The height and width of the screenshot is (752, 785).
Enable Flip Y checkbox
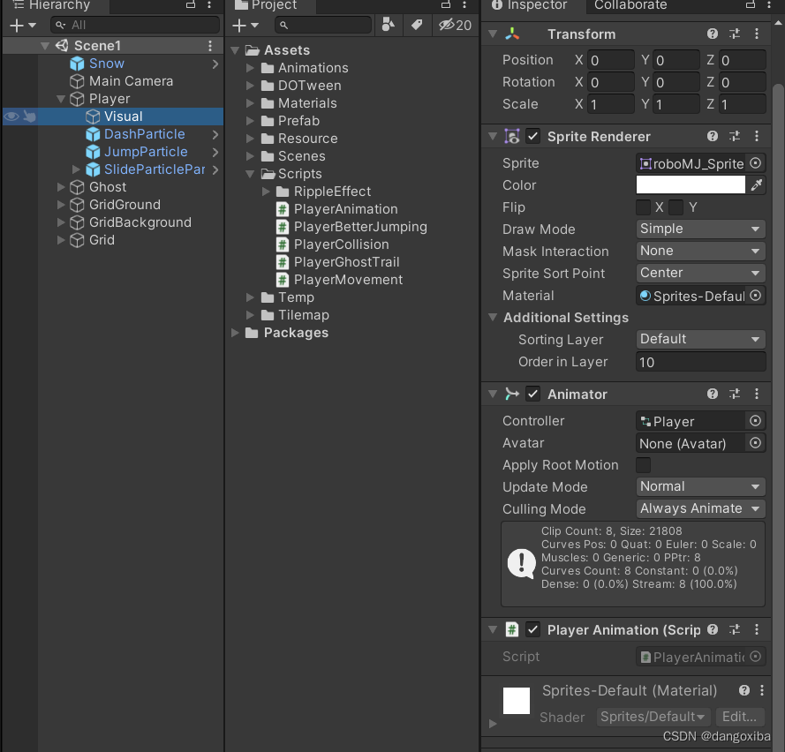tap(676, 207)
